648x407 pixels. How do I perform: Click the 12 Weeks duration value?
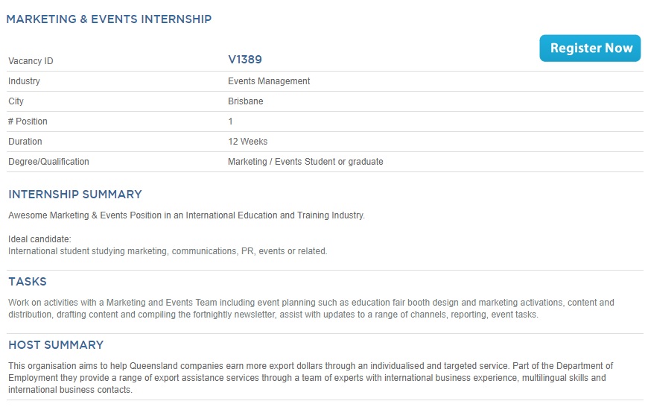point(247,142)
